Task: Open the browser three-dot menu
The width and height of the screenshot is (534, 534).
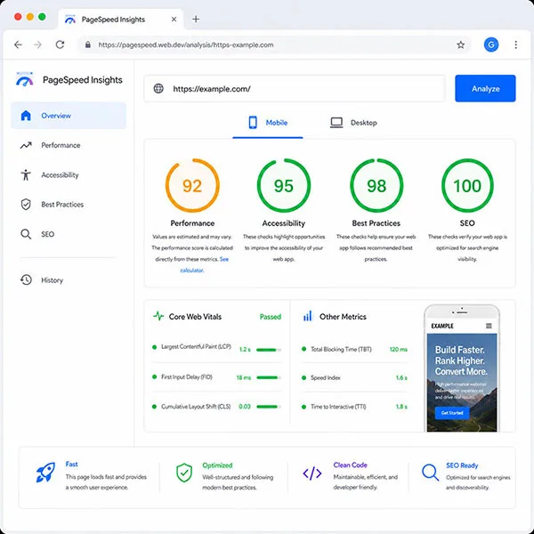Action: [x=516, y=44]
